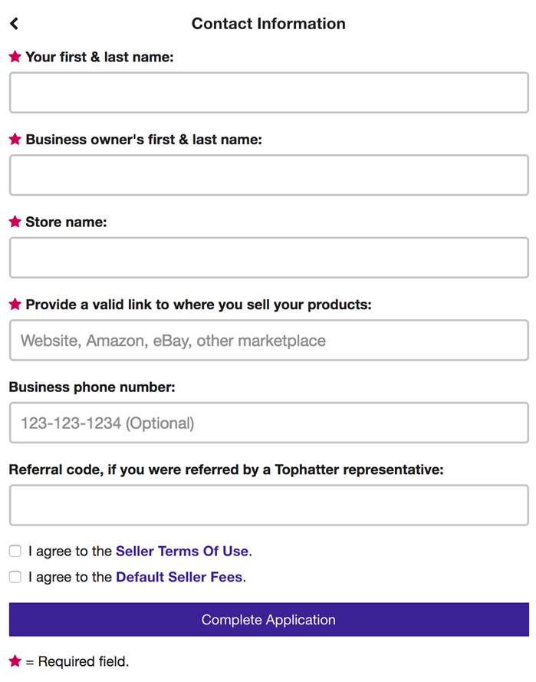The width and height of the screenshot is (536, 682).
Task: Focus the Business phone number field
Action: pos(268,423)
